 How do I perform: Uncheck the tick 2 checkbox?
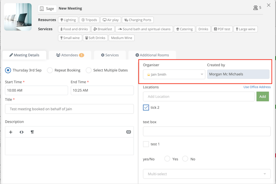(146, 108)
